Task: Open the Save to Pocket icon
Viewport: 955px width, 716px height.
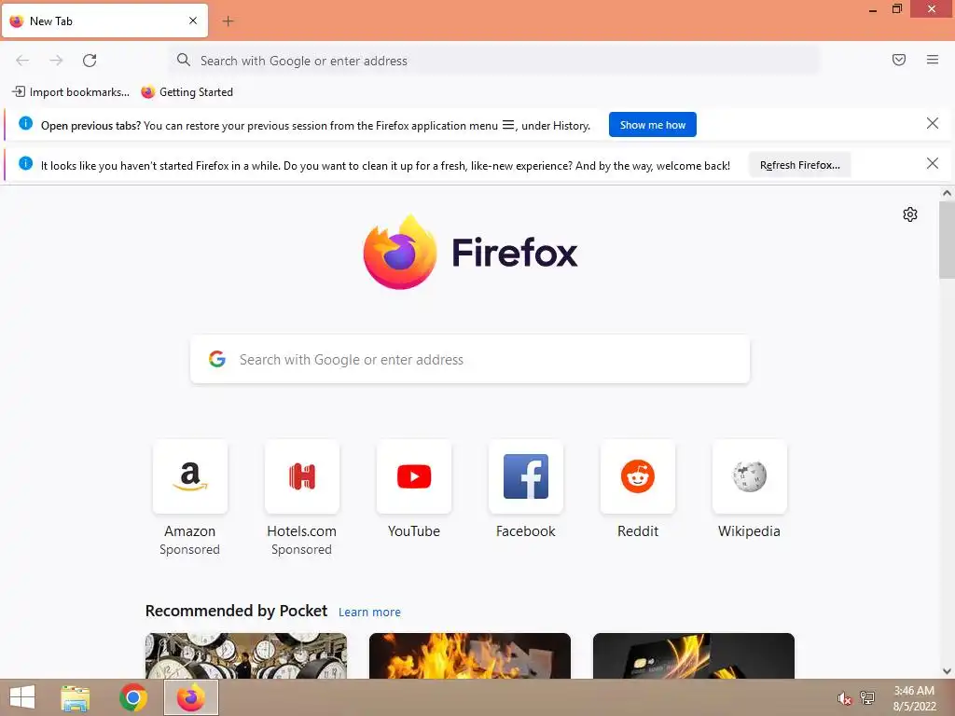Action: [899, 60]
